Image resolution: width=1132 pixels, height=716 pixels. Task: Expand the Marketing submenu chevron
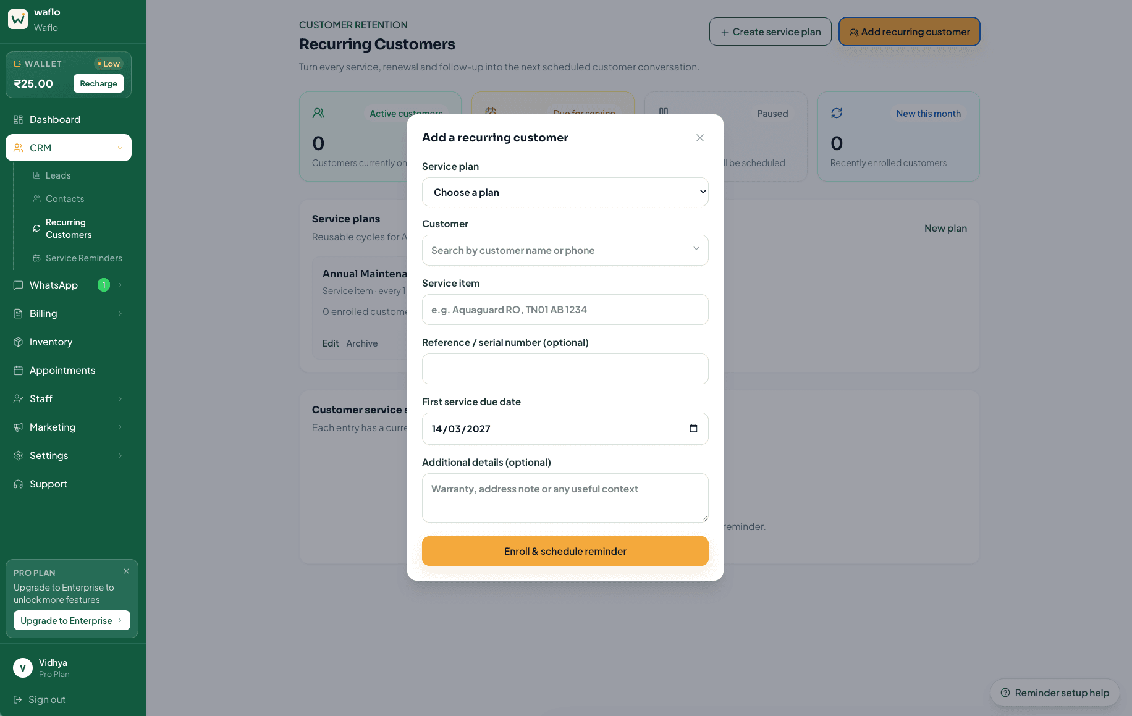pos(120,427)
